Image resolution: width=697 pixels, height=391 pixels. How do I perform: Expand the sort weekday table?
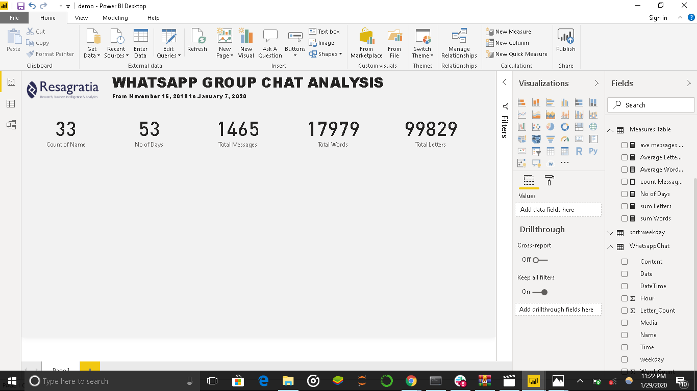tap(610, 232)
